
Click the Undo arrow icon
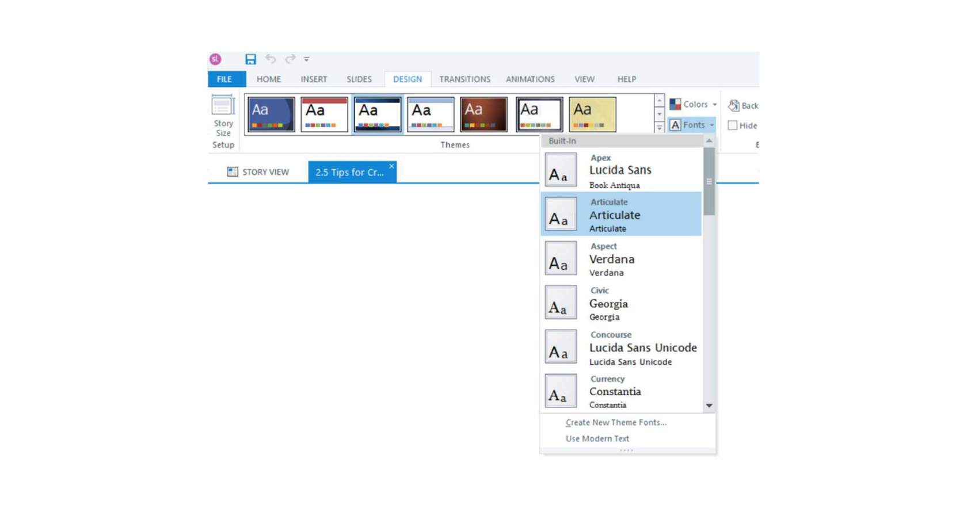(x=271, y=59)
